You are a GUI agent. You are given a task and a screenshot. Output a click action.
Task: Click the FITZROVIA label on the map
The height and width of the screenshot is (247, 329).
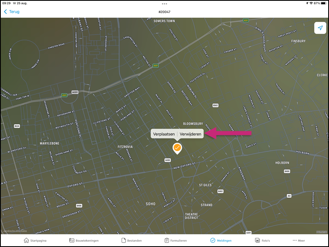(125, 147)
